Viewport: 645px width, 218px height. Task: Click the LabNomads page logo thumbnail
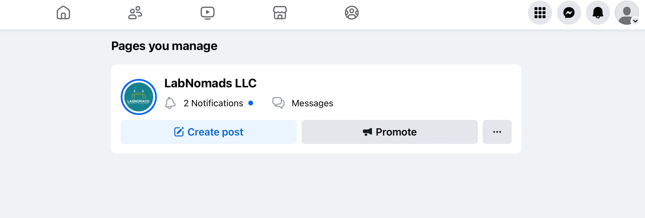[139, 97]
